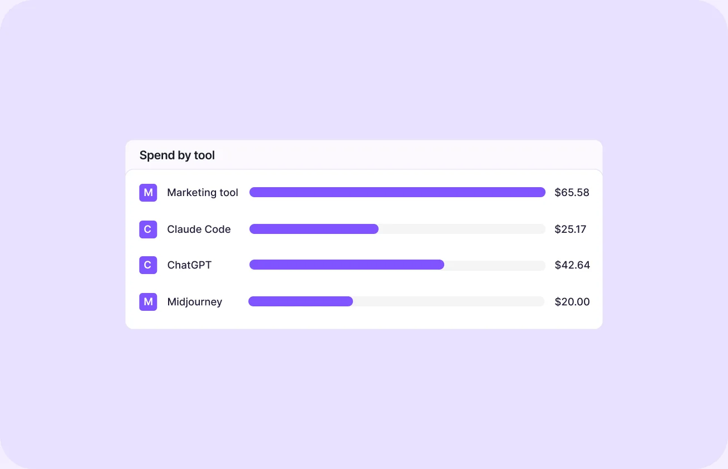728x469 pixels.
Task: Click the Midjourney M icon
Action: click(x=148, y=302)
